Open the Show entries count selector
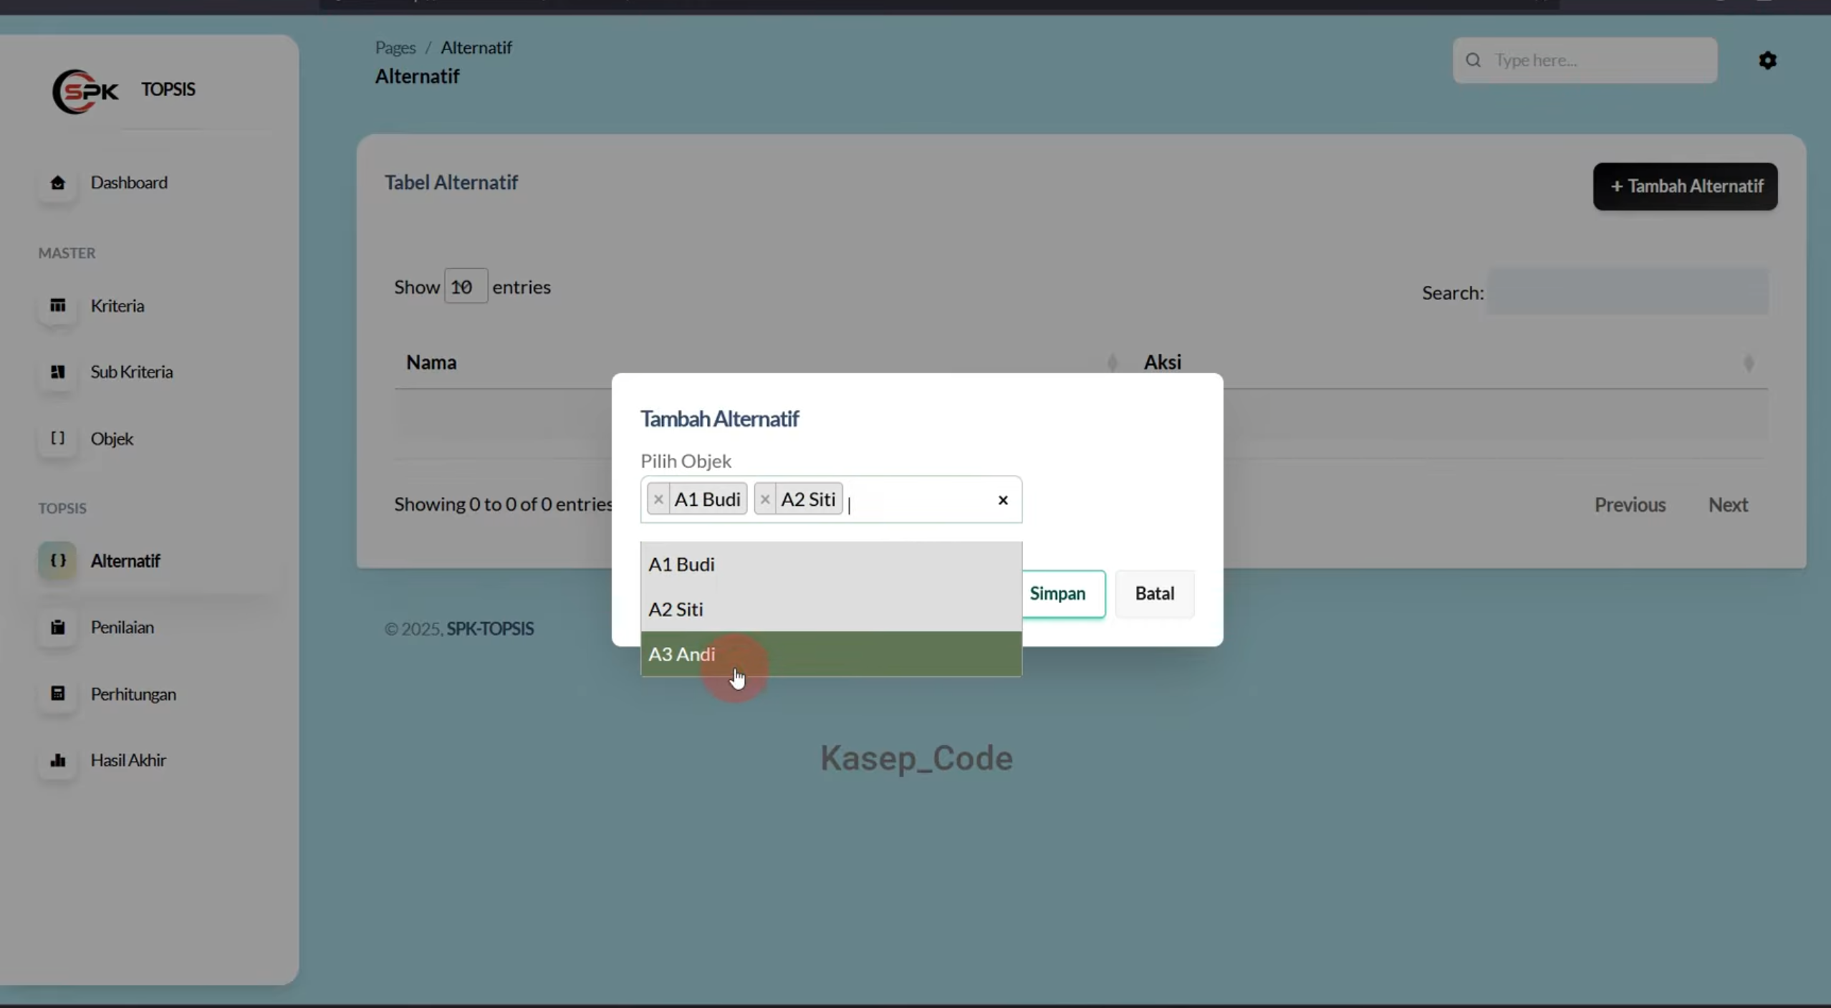1831x1008 pixels. [466, 287]
